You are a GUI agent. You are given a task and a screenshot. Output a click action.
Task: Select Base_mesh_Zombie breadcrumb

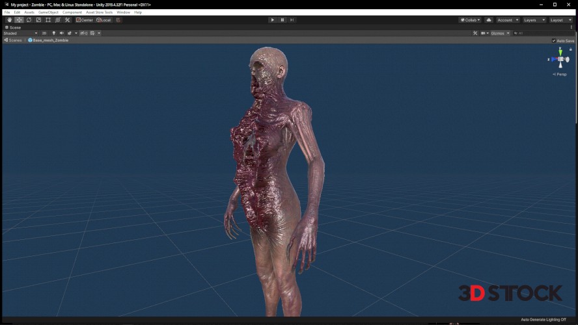tap(48, 40)
